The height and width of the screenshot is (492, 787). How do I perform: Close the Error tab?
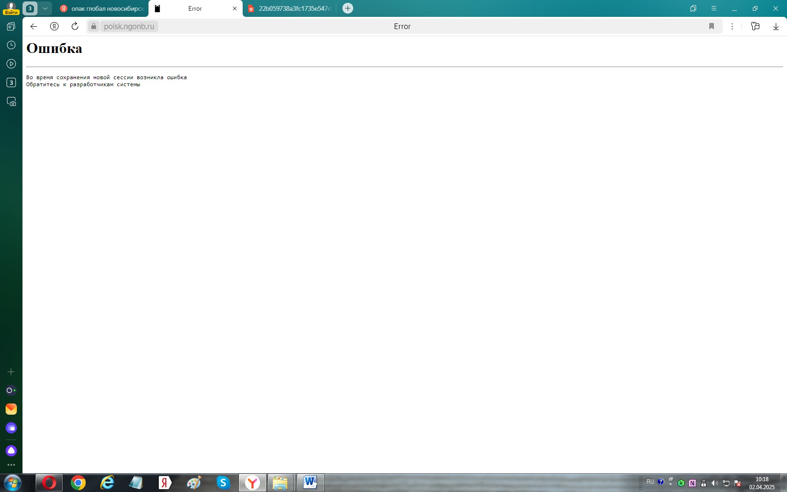point(235,8)
